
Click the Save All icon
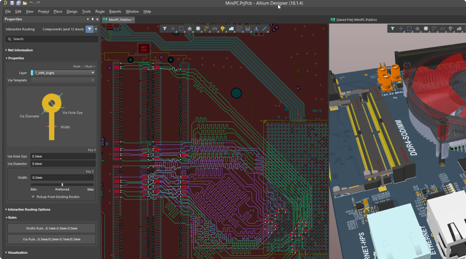coord(18,3)
